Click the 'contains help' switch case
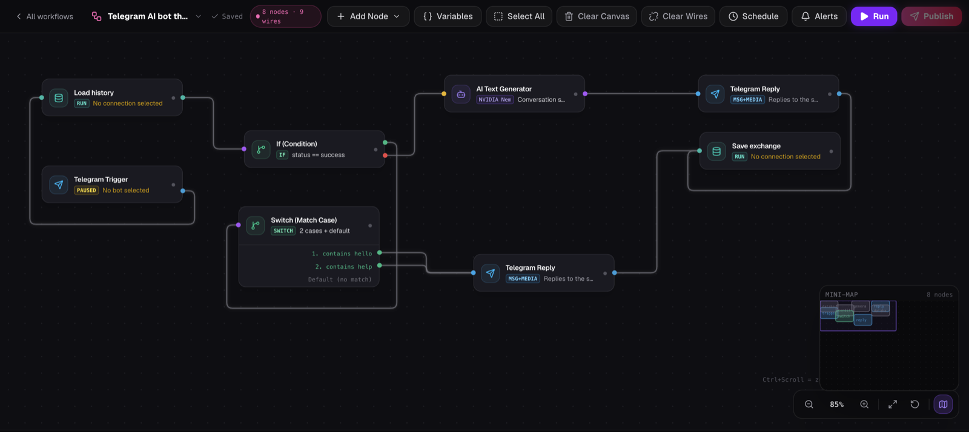 (x=343, y=267)
